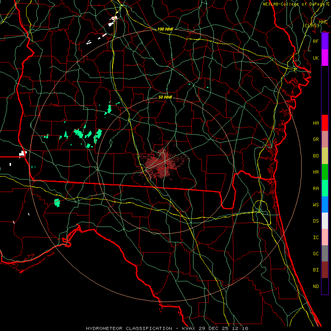Click the DS white legend swatch
Screen dimensions: 331x331
tap(325, 221)
